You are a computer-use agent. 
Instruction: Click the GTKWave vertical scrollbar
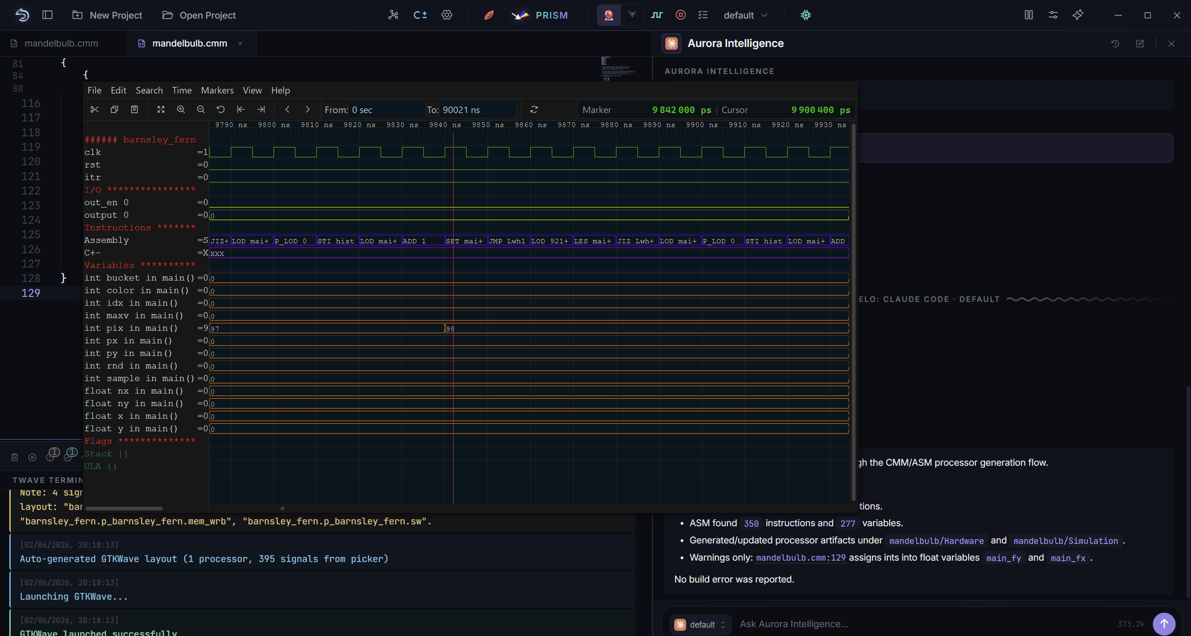click(x=853, y=313)
